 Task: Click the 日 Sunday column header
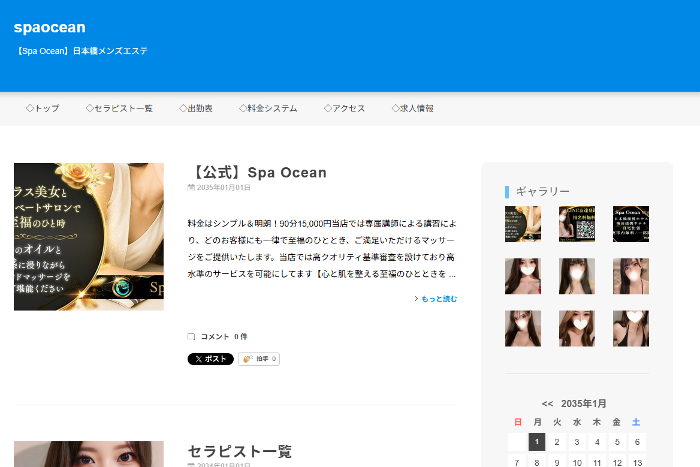(518, 423)
